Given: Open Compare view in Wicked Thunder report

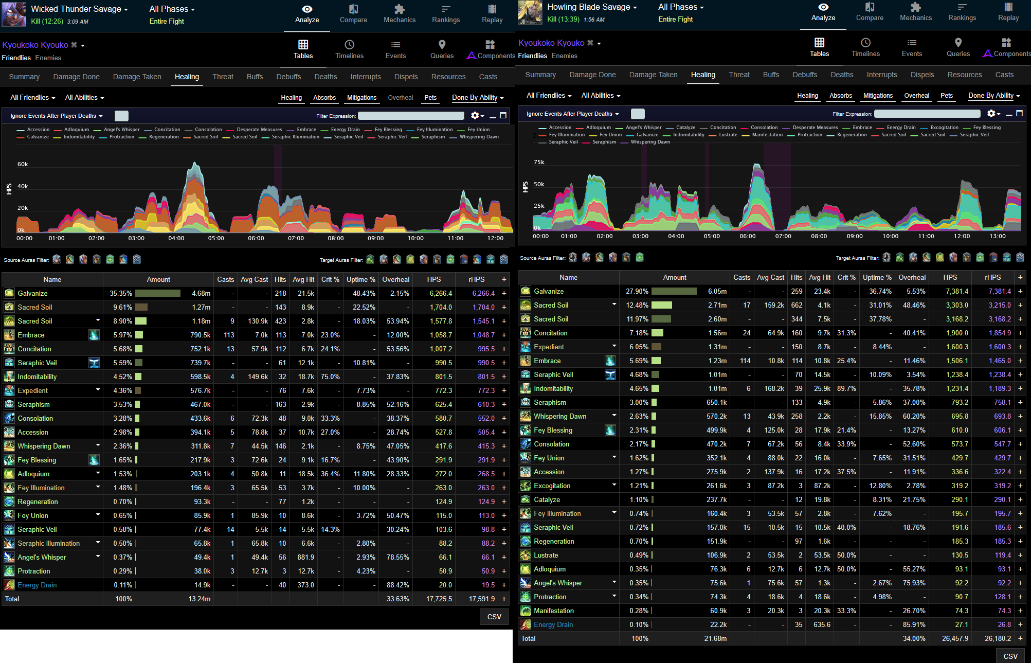Looking at the screenshot, I should 353,14.
